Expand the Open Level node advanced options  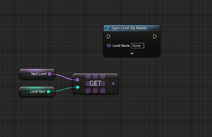point(132,53)
